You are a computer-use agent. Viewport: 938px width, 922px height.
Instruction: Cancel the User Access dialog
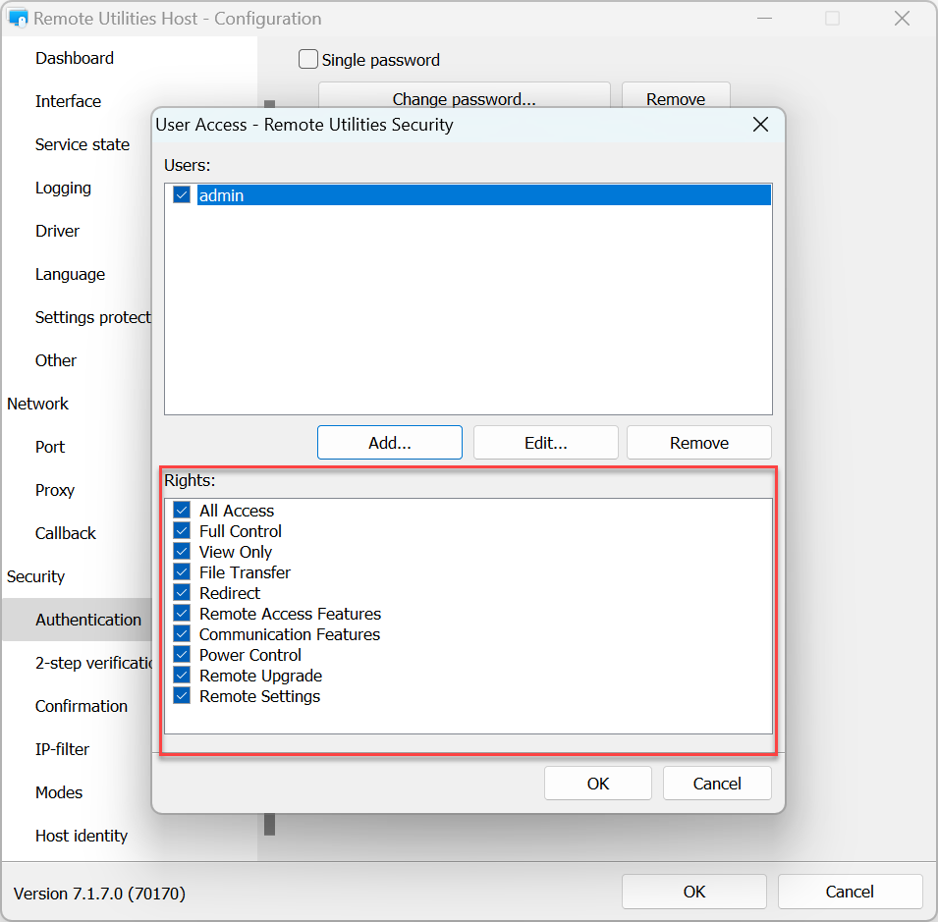tap(716, 784)
